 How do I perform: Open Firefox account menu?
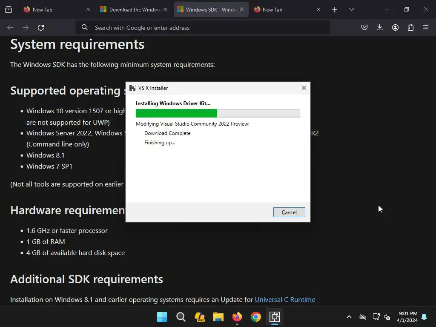click(395, 27)
